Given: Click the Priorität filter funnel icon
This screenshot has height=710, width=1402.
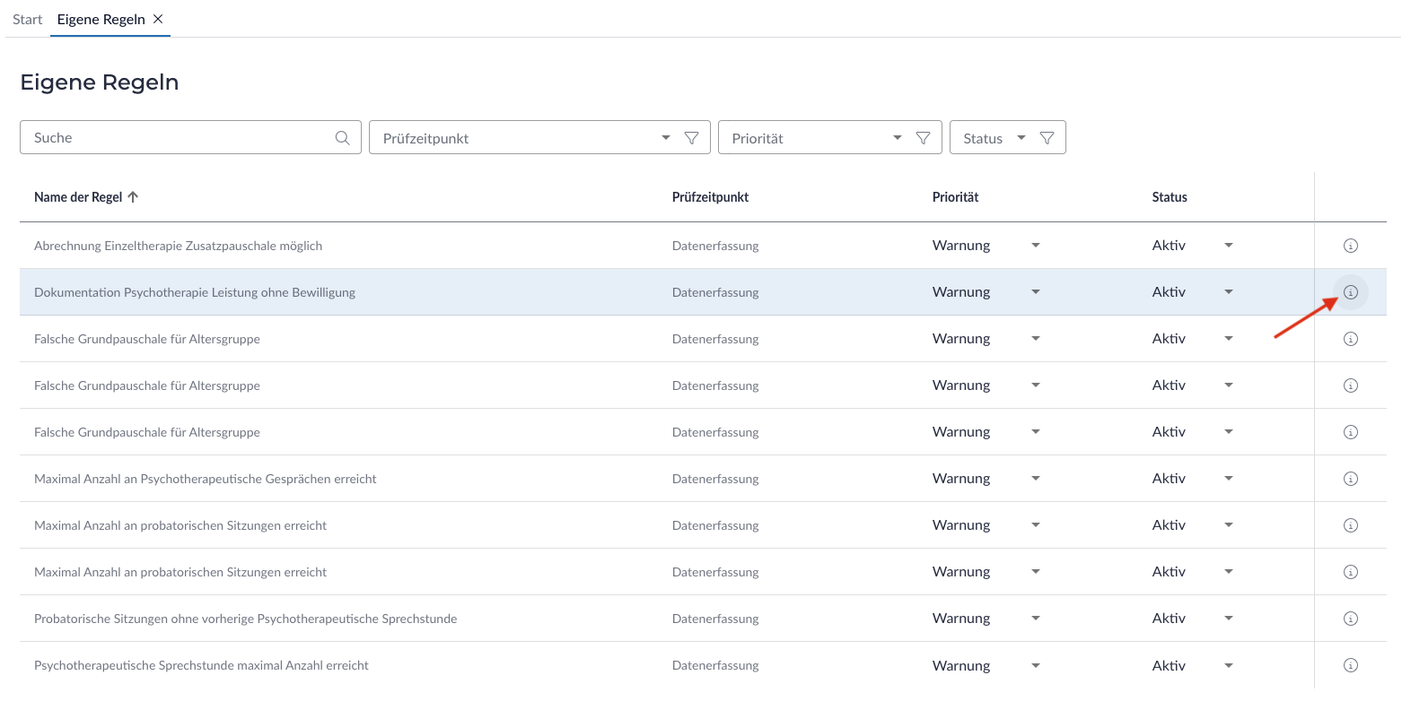Looking at the screenshot, I should coord(923,138).
